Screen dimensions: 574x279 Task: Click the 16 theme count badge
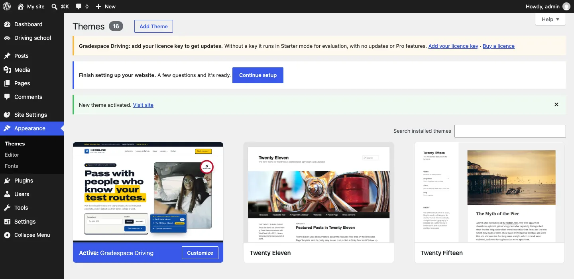click(116, 26)
